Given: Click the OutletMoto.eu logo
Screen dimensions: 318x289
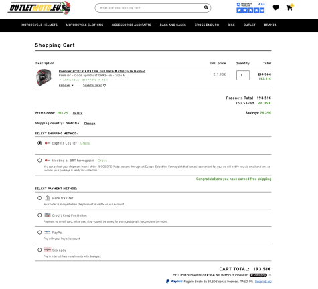Looking at the screenshot, I should coord(39,8).
